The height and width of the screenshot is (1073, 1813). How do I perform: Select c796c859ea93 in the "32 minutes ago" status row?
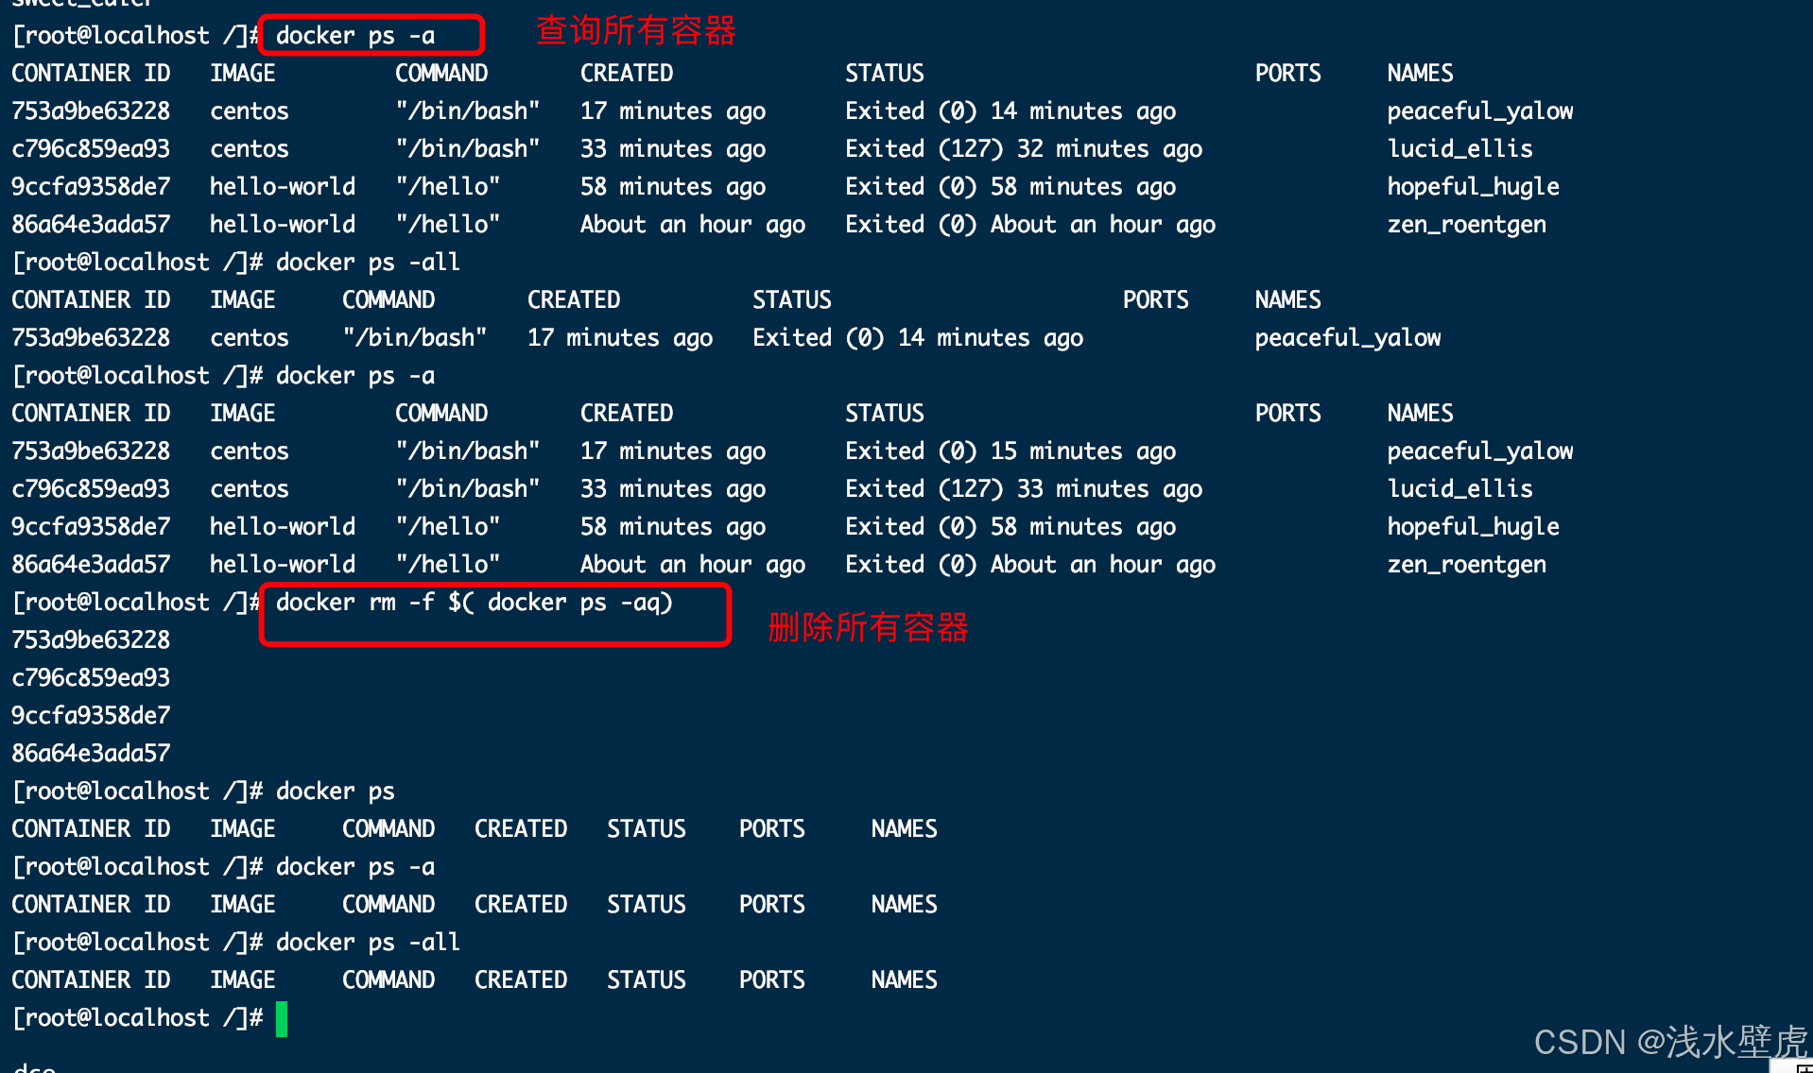pos(91,149)
